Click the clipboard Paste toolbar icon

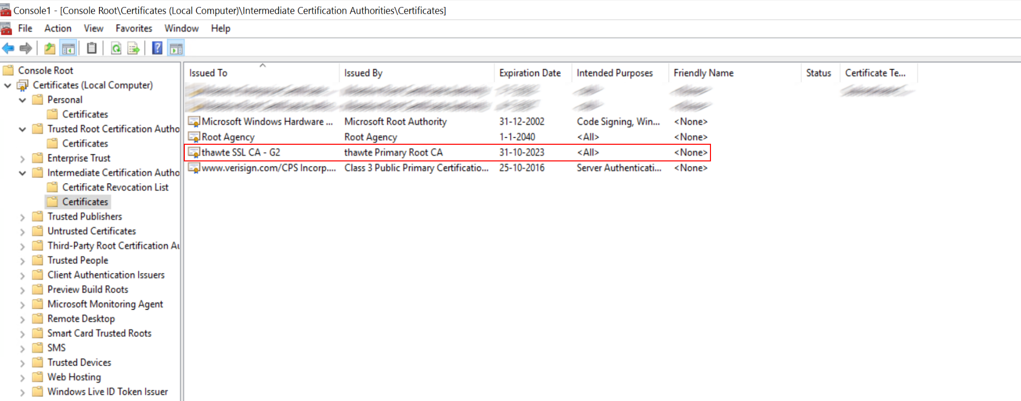(91, 48)
